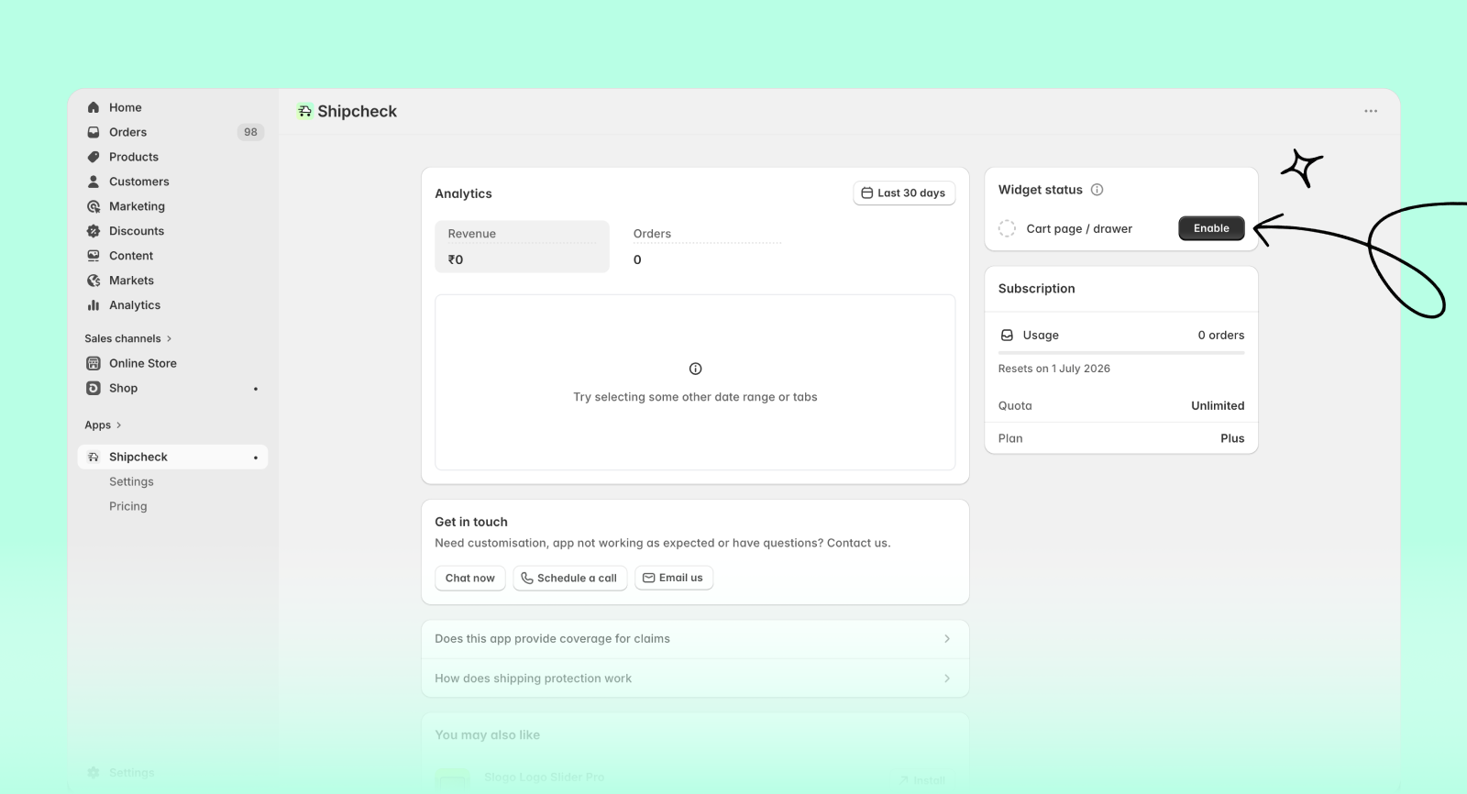Click the 'Get in touch' heading
Screen dimensions: 1467x794
[x=471, y=522]
